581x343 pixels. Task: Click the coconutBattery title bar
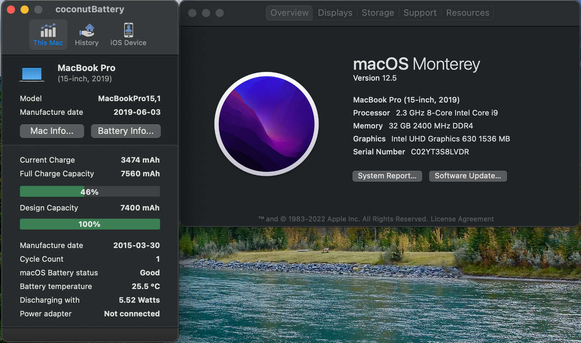[90, 9]
